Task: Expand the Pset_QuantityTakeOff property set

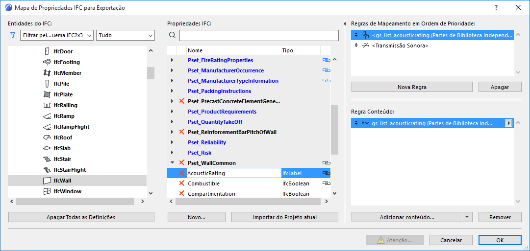Action: click(172, 122)
